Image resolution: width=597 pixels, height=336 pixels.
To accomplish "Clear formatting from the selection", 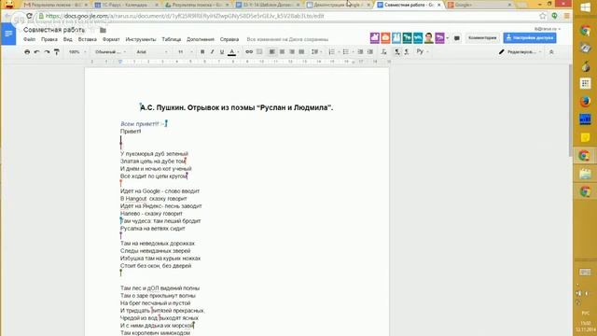I will (383, 52).
